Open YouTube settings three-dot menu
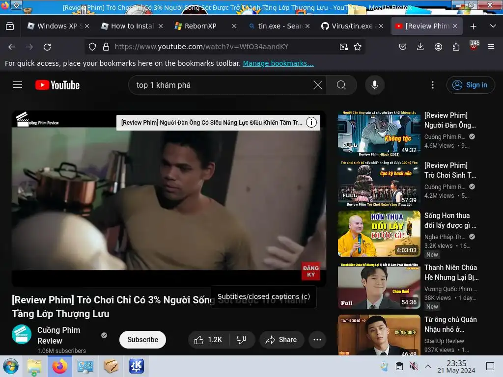 point(432,85)
